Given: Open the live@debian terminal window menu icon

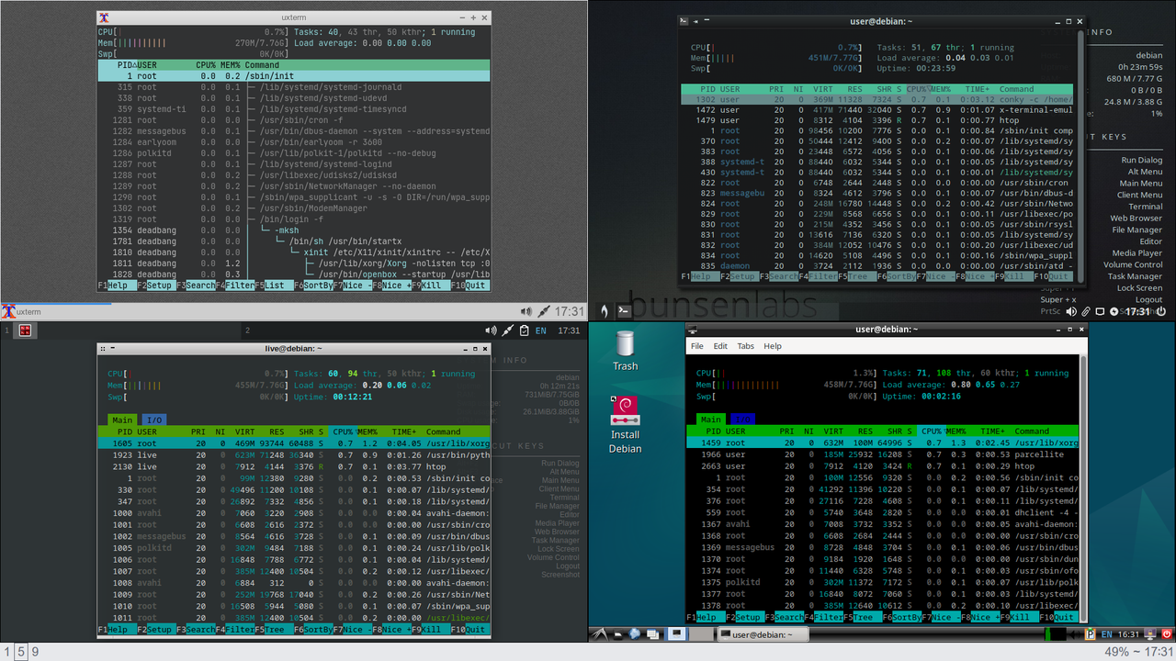Looking at the screenshot, I should (103, 349).
